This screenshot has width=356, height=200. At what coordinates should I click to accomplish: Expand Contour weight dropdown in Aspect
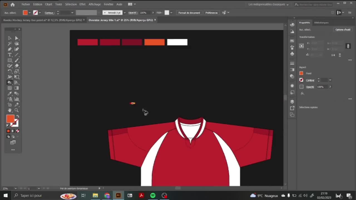click(x=330, y=80)
